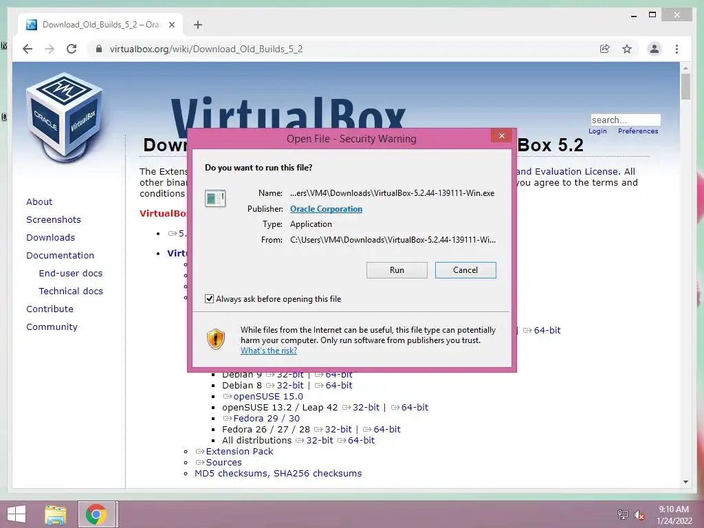
Task: Open the Extension Pack link
Action: 239,451
